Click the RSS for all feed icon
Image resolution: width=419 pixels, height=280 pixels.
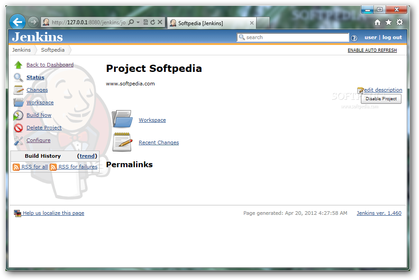pyautogui.click(x=16, y=167)
